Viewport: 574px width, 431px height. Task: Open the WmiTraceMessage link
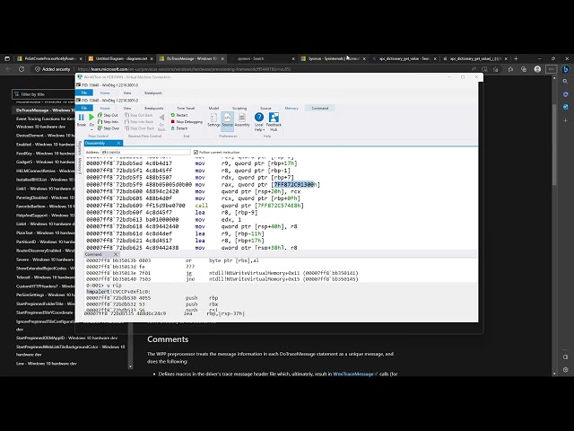(x=355, y=374)
